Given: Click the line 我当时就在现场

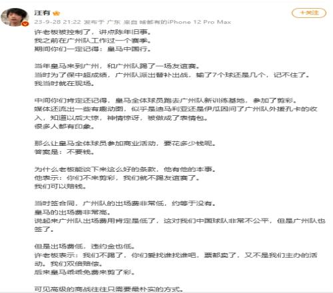Looking at the screenshot, I should point(65,83).
